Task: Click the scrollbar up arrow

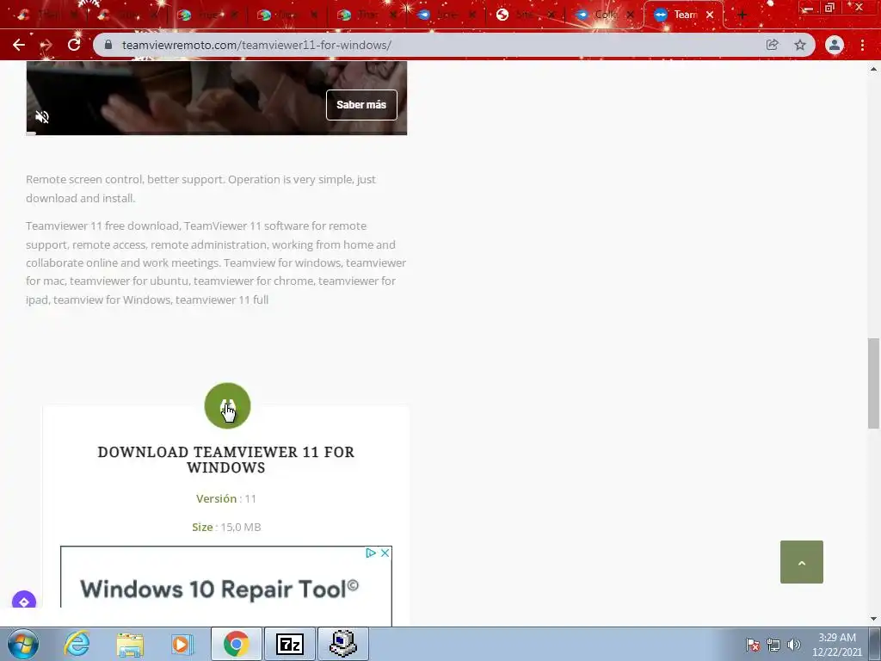Action: (x=873, y=69)
